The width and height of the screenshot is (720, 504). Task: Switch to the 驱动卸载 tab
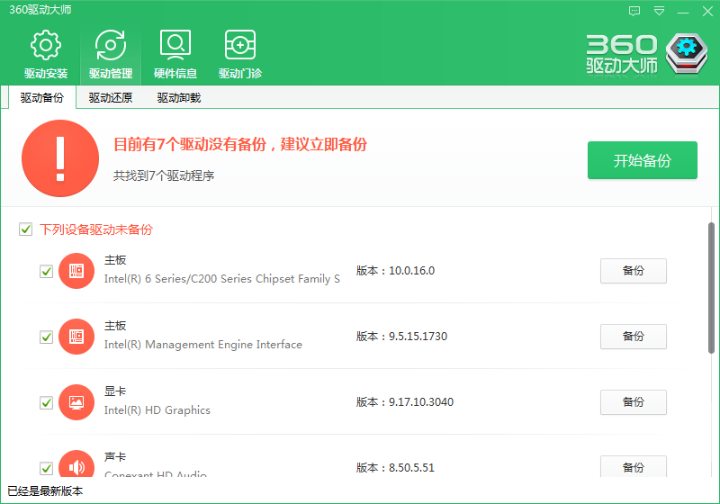pos(179,98)
